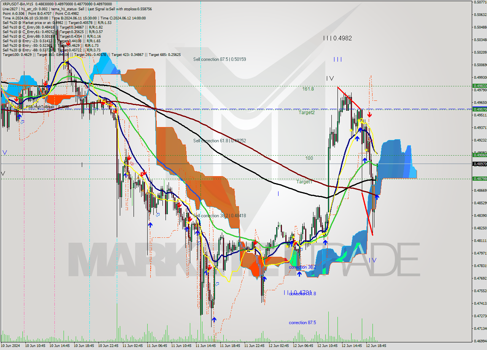
Task: Click the 0.4852 price axis label
Action: tap(480, 203)
